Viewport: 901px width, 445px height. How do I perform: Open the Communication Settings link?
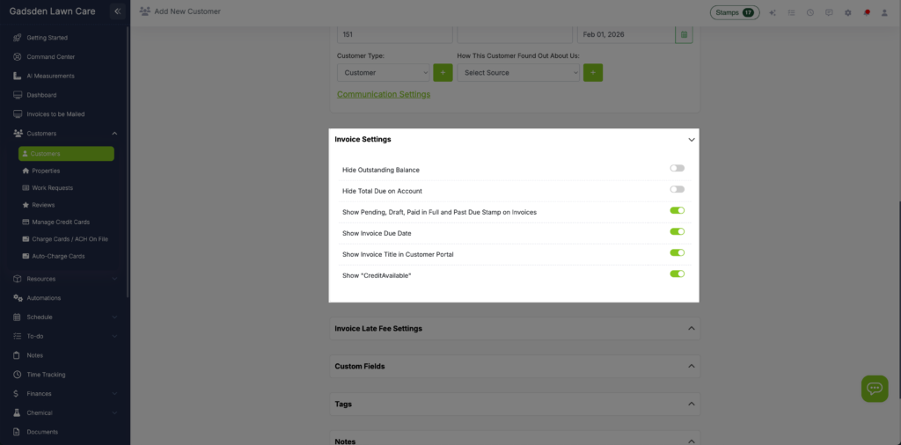[x=384, y=94]
